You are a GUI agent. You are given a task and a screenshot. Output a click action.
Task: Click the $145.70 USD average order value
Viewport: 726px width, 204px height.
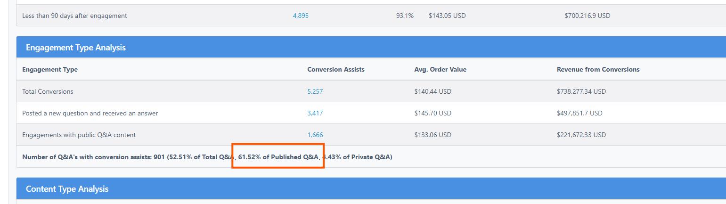point(432,113)
